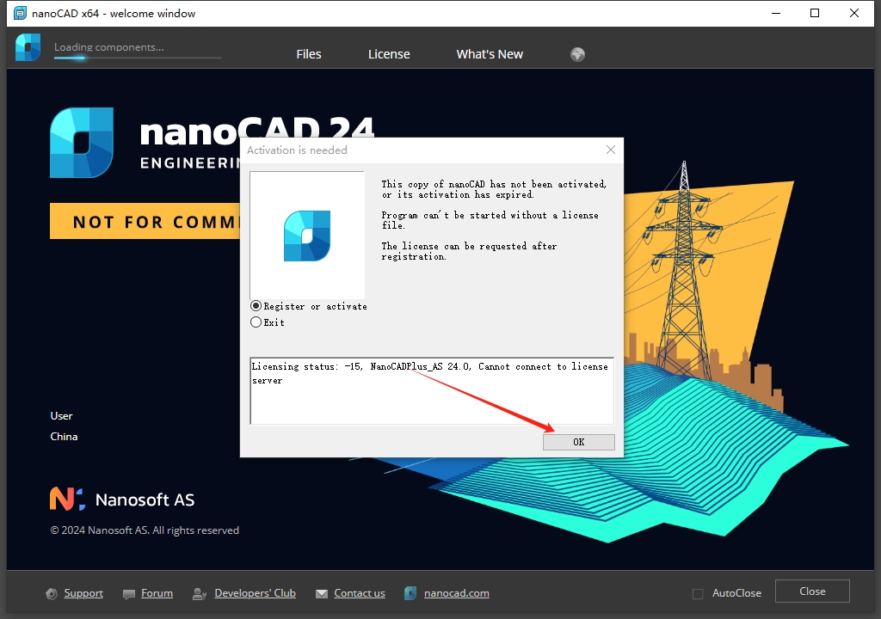The height and width of the screenshot is (619, 881).
Task: Click the Support lifebuoy icon
Action: [52, 594]
